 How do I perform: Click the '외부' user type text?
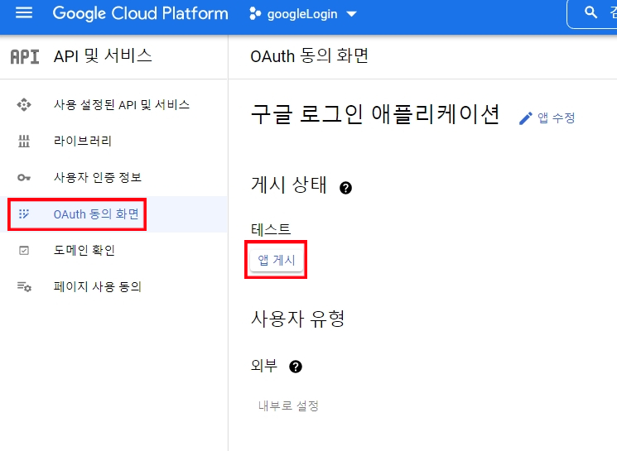(264, 366)
